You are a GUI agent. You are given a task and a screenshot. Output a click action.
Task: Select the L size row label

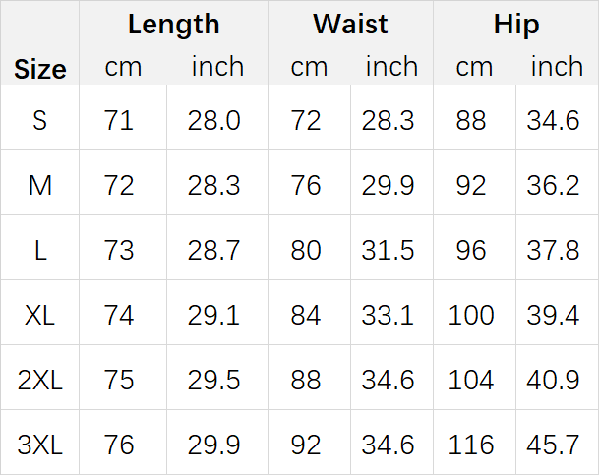pos(40,250)
